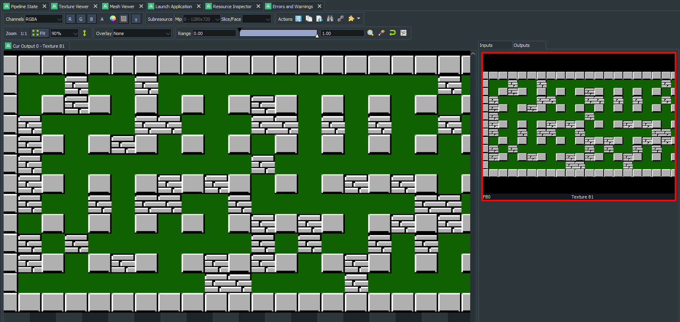
Task: Set zoom to 1:1
Action: (24, 33)
